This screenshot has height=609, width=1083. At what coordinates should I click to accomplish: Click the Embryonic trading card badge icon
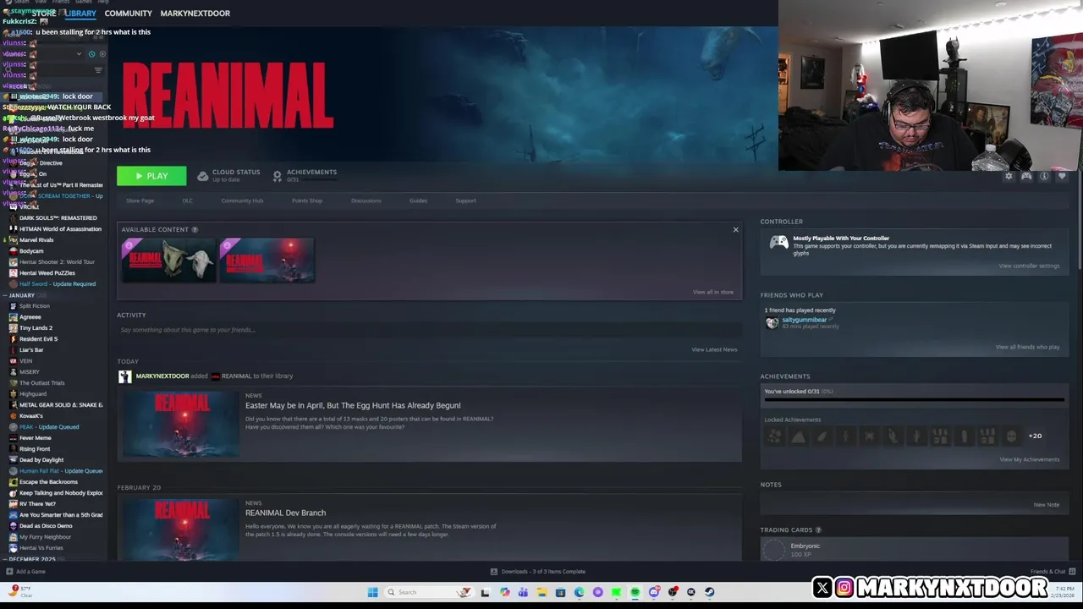[773, 550]
